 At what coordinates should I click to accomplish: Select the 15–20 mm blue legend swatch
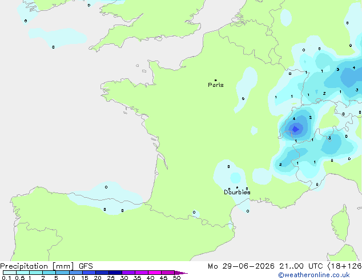tap(89, 273)
